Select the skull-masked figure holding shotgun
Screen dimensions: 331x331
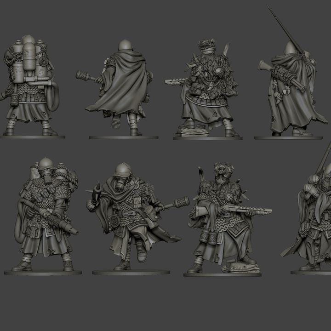pos(227,220)
